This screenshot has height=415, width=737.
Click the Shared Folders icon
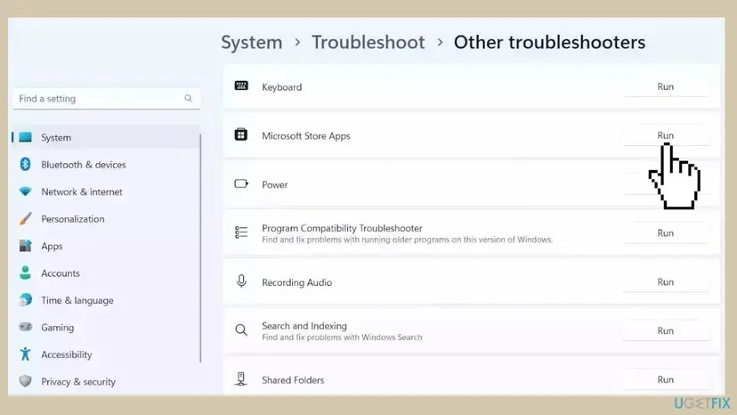pos(241,378)
